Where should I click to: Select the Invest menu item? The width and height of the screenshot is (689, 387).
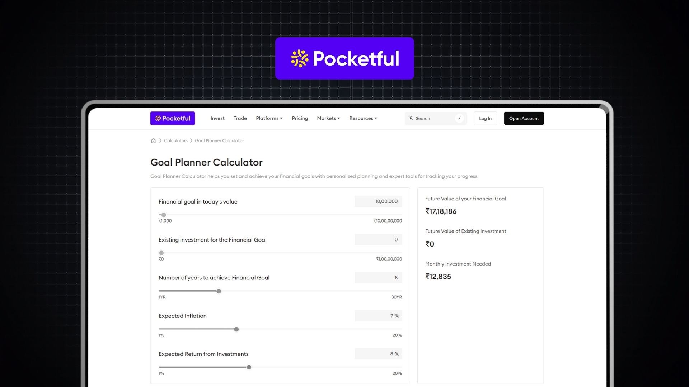pos(217,118)
